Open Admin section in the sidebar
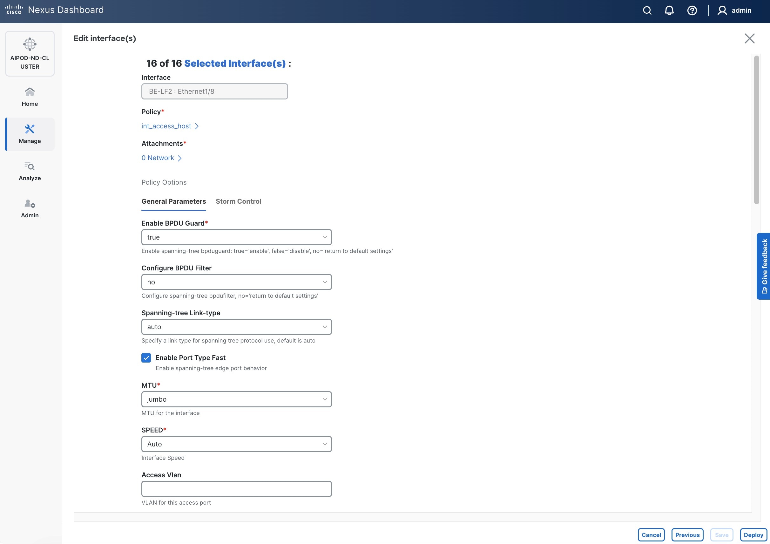Viewport: 770px width, 544px height. [x=30, y=208]
